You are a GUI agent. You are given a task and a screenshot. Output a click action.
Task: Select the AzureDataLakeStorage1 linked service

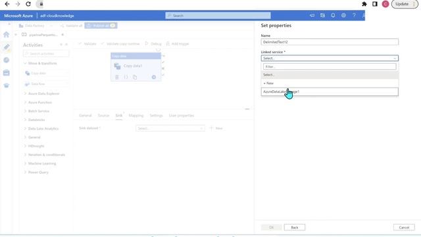(x=330, y=92)
